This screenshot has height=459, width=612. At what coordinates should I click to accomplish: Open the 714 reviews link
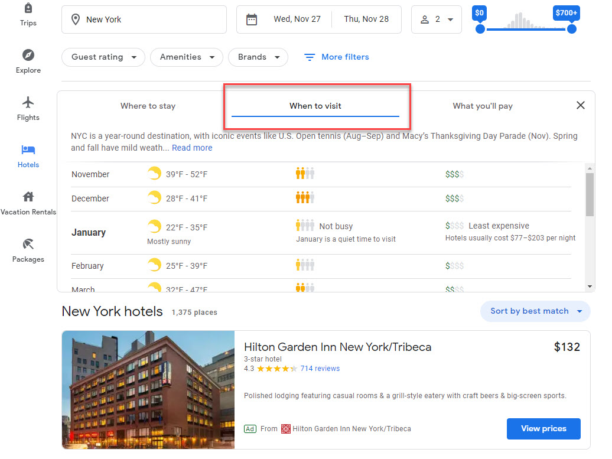tap(320, 369)
